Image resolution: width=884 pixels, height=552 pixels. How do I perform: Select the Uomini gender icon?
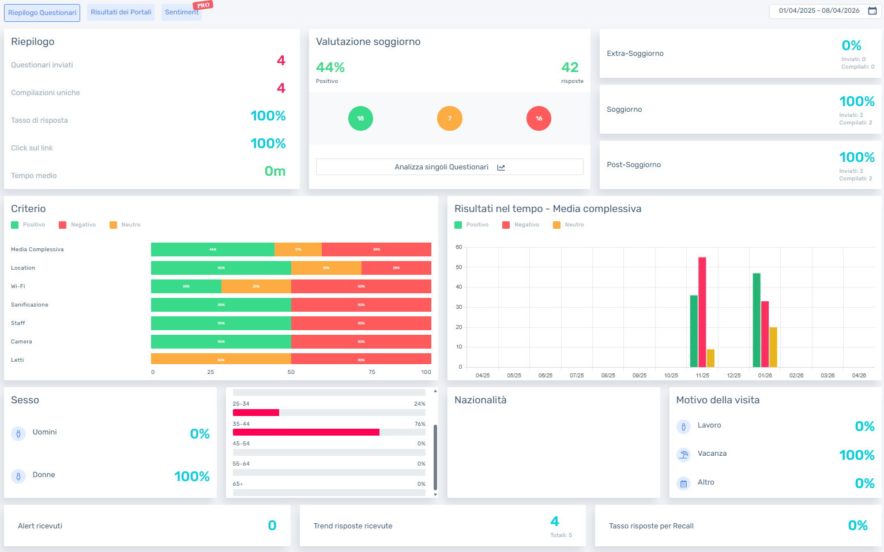18,434
